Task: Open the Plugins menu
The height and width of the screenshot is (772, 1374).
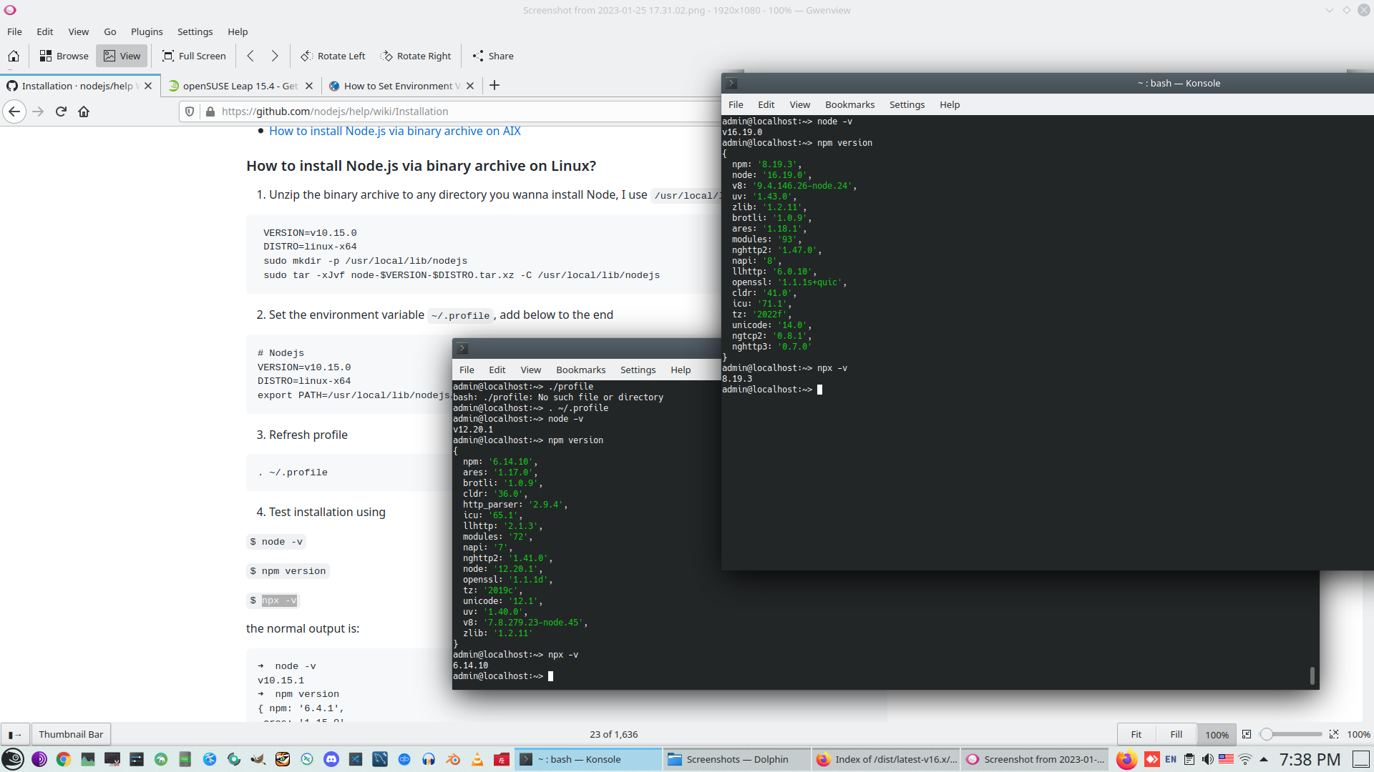Action: point(147,31)
